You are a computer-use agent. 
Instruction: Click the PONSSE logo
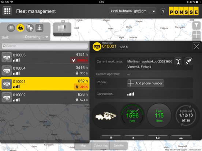184,11
